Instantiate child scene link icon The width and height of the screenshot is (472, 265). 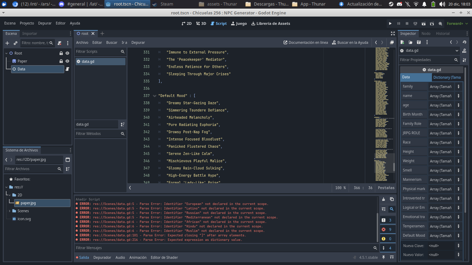[16, 43]
